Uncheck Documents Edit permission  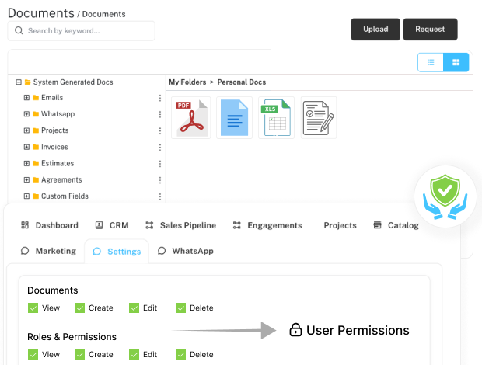[x=134, y=308]
